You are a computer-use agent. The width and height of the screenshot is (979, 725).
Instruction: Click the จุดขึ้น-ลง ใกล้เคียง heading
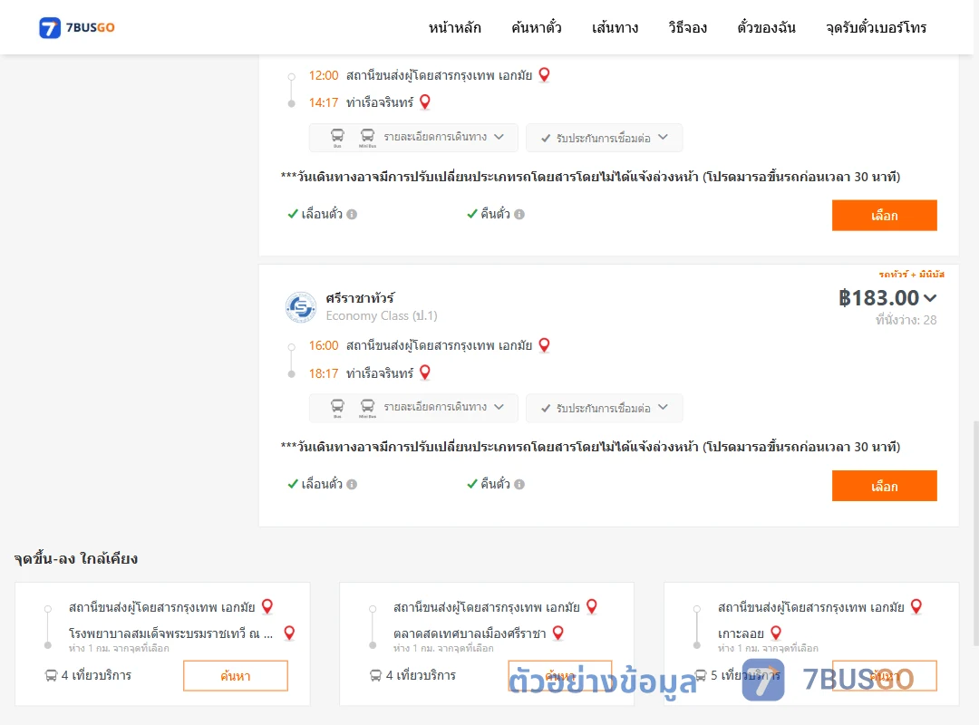tap(76, 558)
